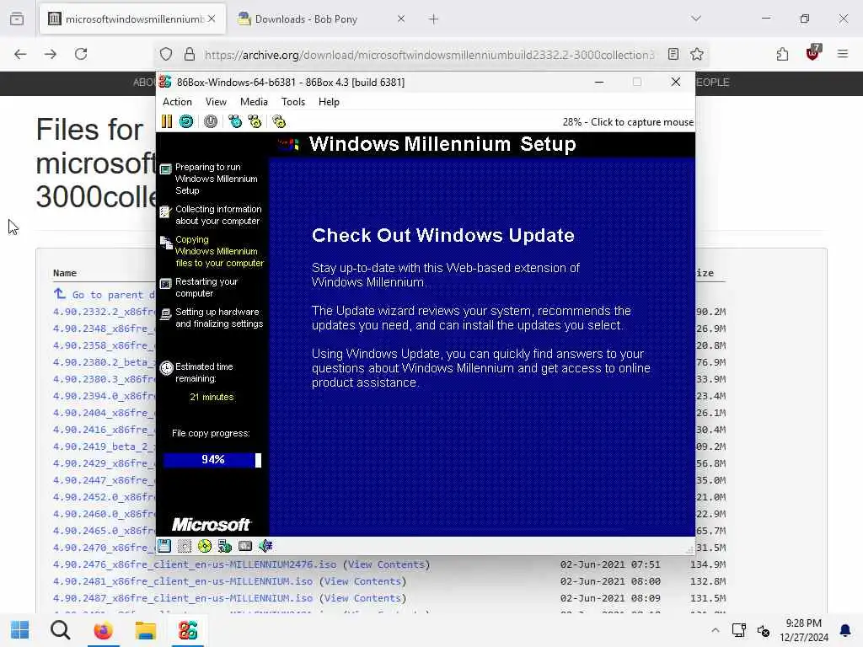The image size is (863, 647).
Task: Pause the 86Box emulation
Action: [x=167, y=121]
